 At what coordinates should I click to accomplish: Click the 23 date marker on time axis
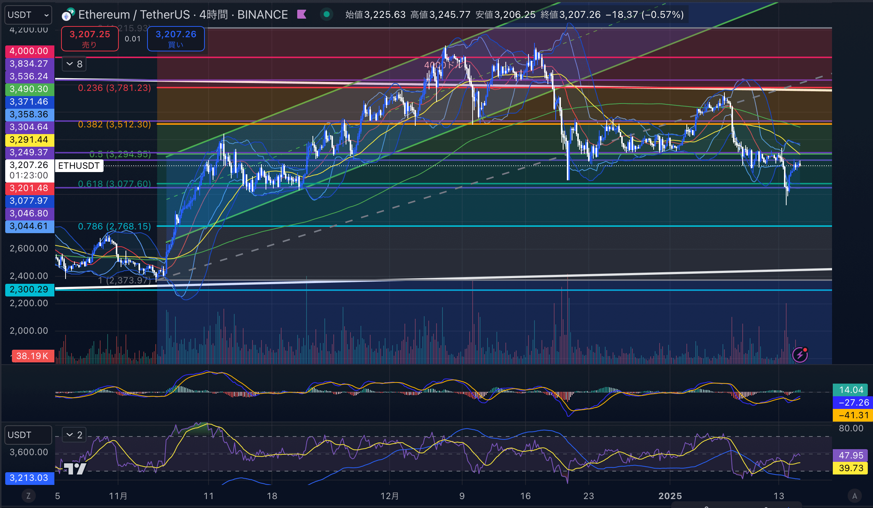588,496
